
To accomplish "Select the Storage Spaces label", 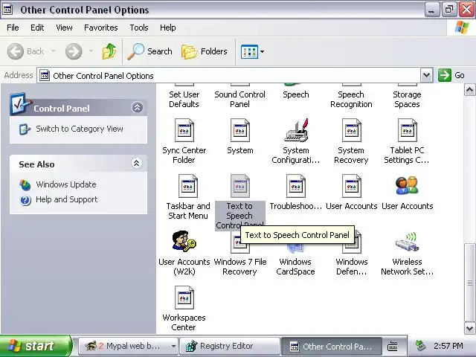I will click(407, 99).
